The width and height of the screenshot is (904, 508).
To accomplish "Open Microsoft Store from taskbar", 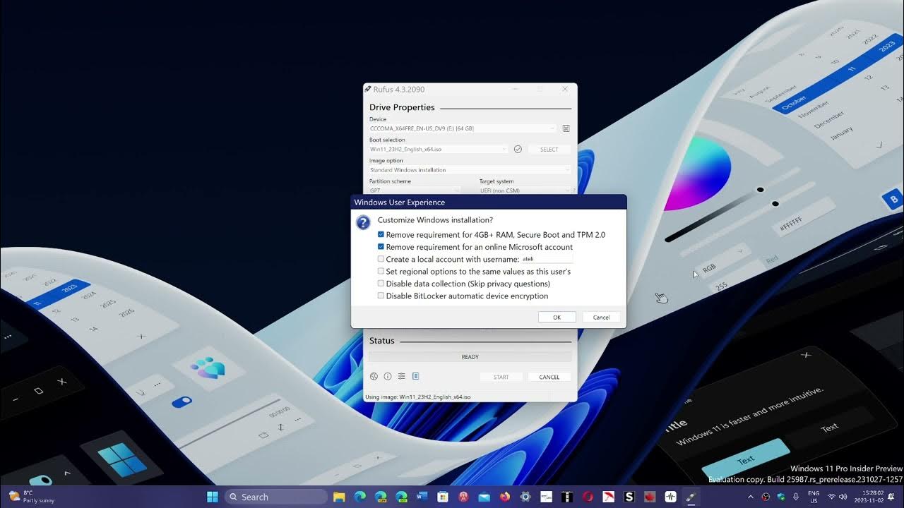I will (443, 497).
